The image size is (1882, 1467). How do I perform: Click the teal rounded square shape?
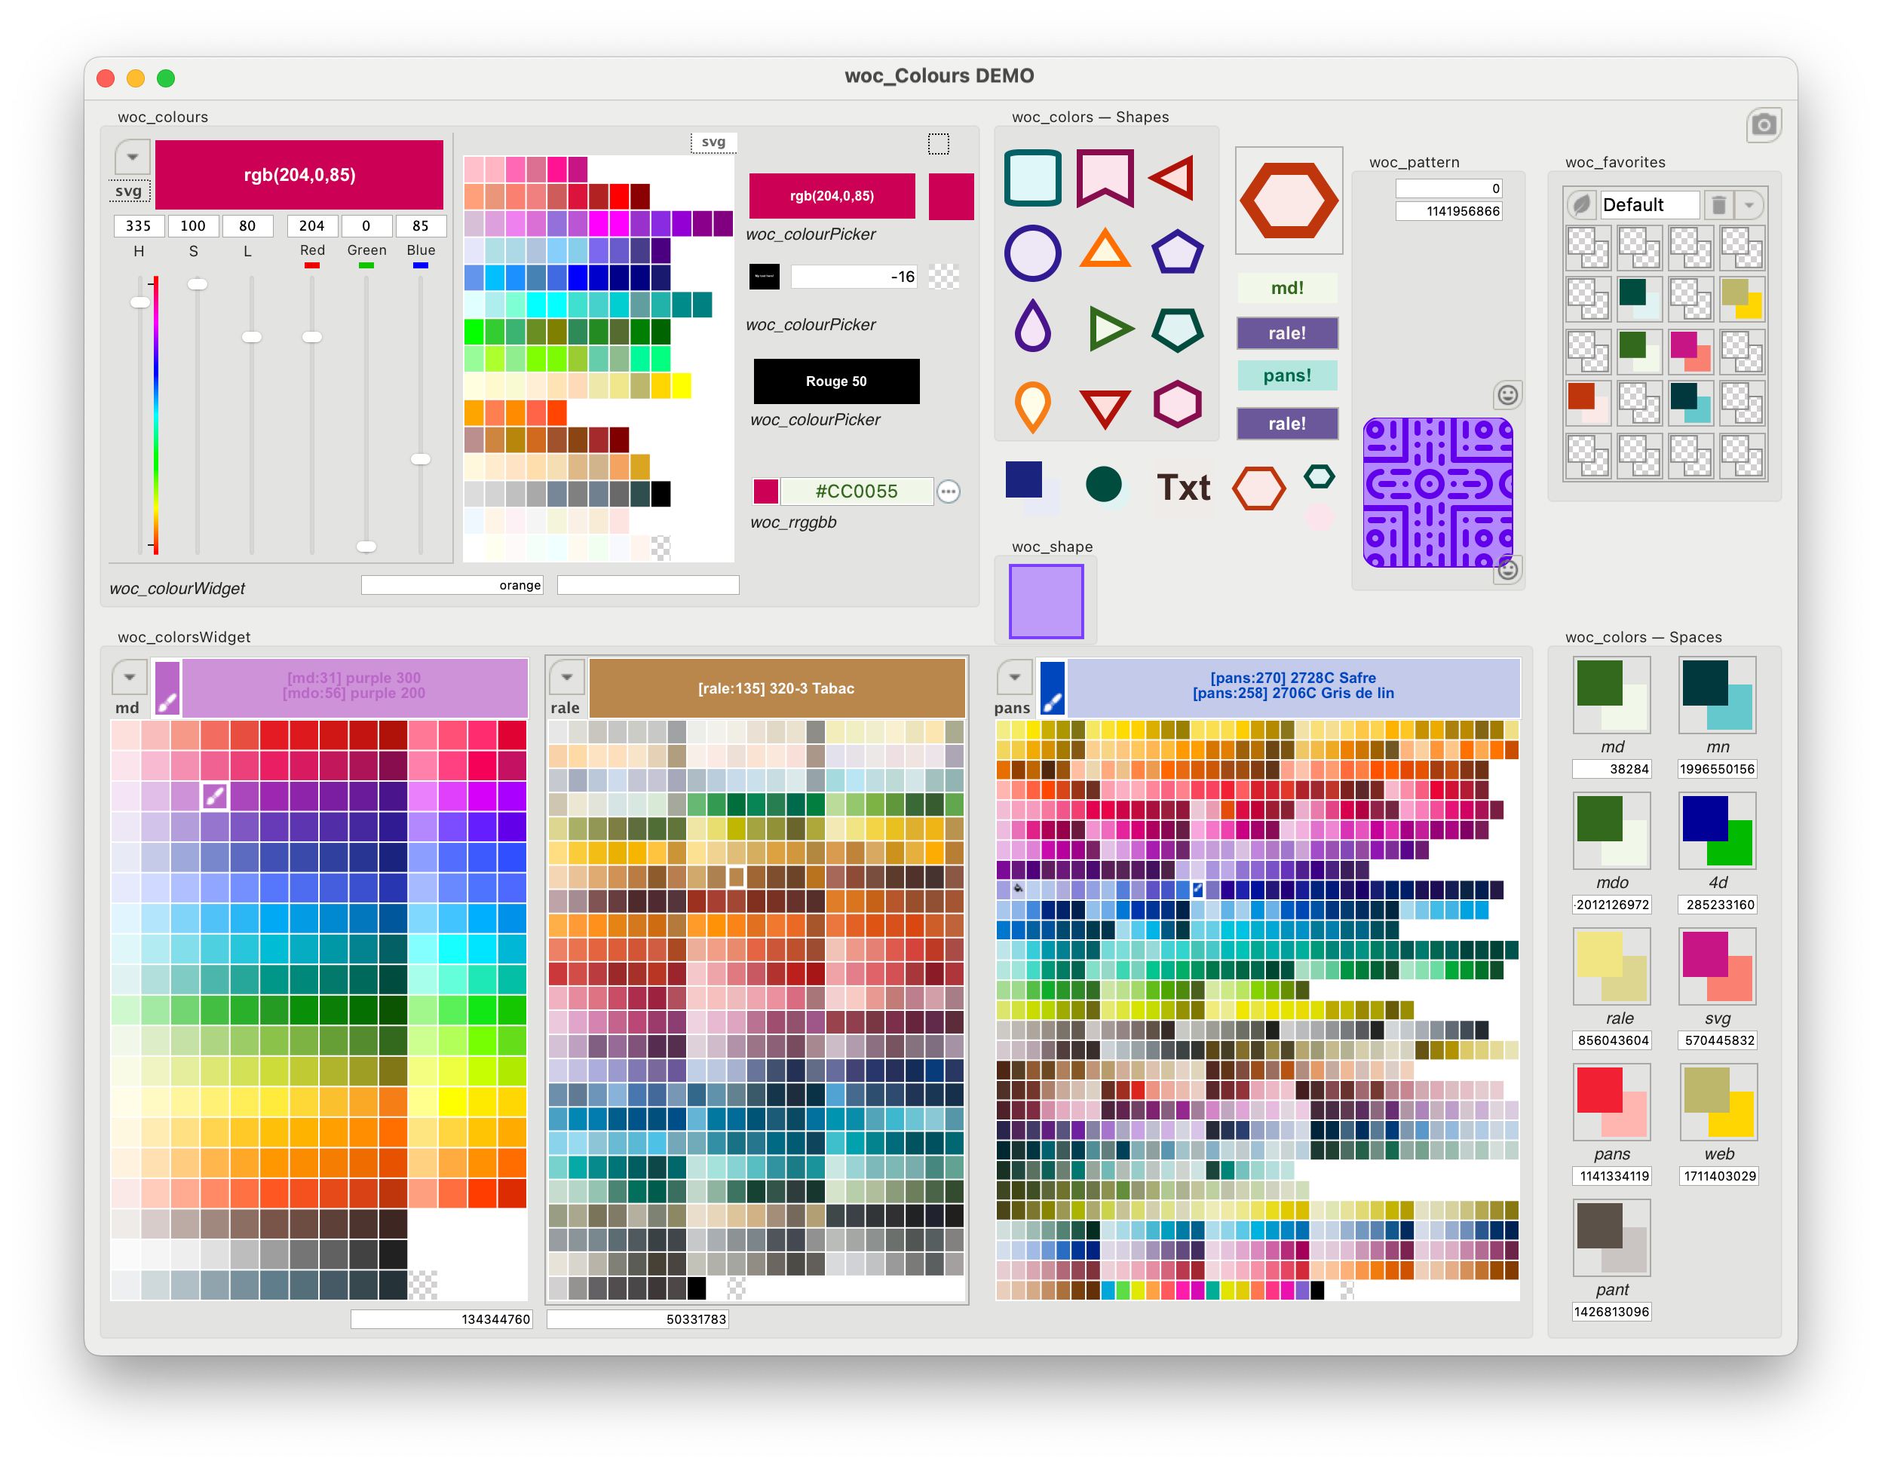tap(1032, 179)
